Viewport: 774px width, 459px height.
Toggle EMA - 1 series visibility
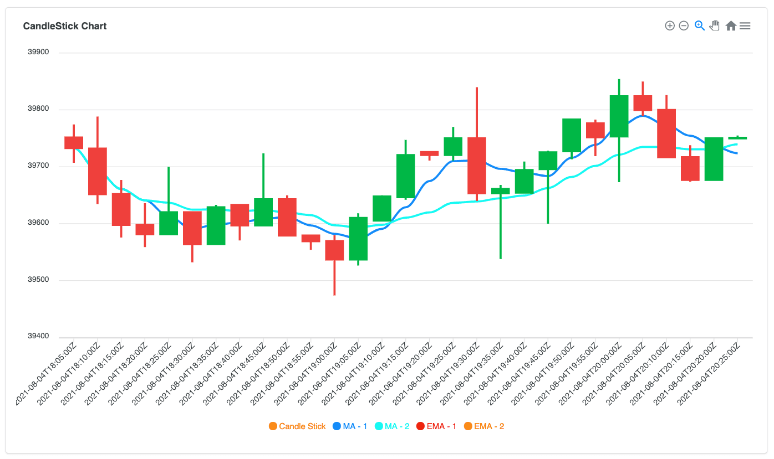point(436,426)
